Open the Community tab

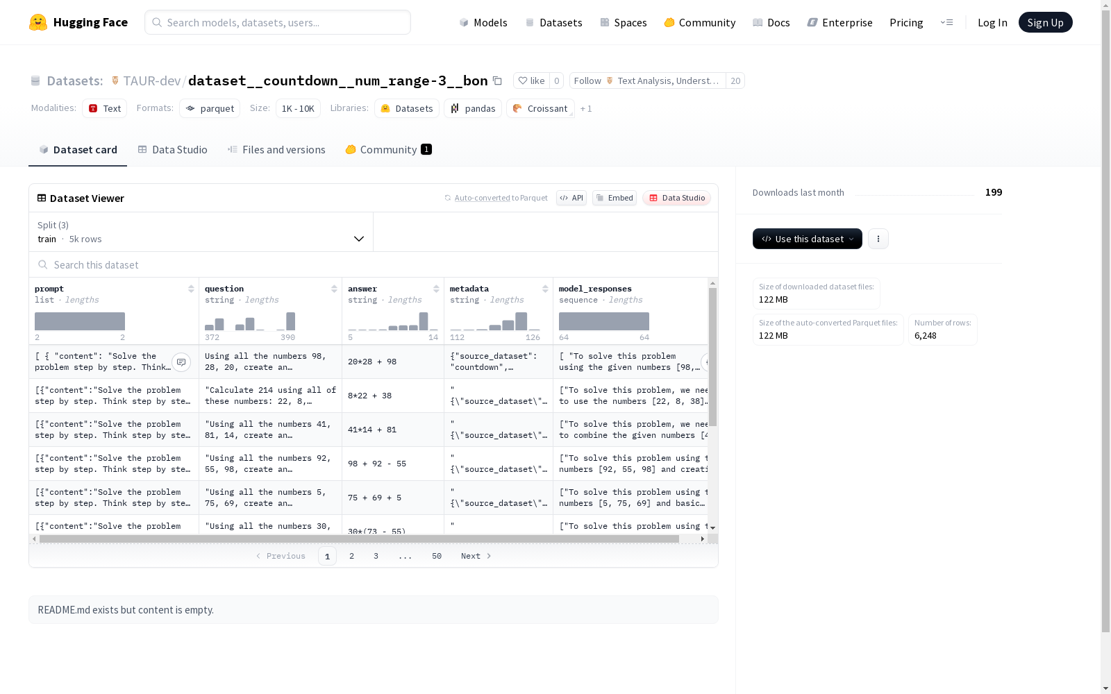tap(389, 149)
